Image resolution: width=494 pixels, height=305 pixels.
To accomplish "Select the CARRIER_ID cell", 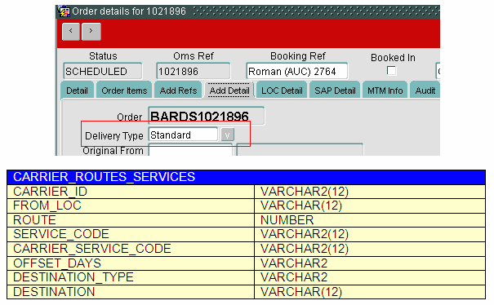I will point(131,192).
